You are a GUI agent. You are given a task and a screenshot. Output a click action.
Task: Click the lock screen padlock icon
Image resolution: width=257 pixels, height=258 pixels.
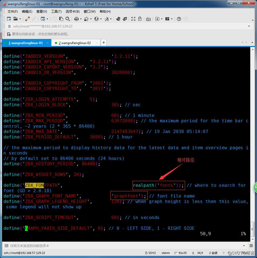coord(140,19)
